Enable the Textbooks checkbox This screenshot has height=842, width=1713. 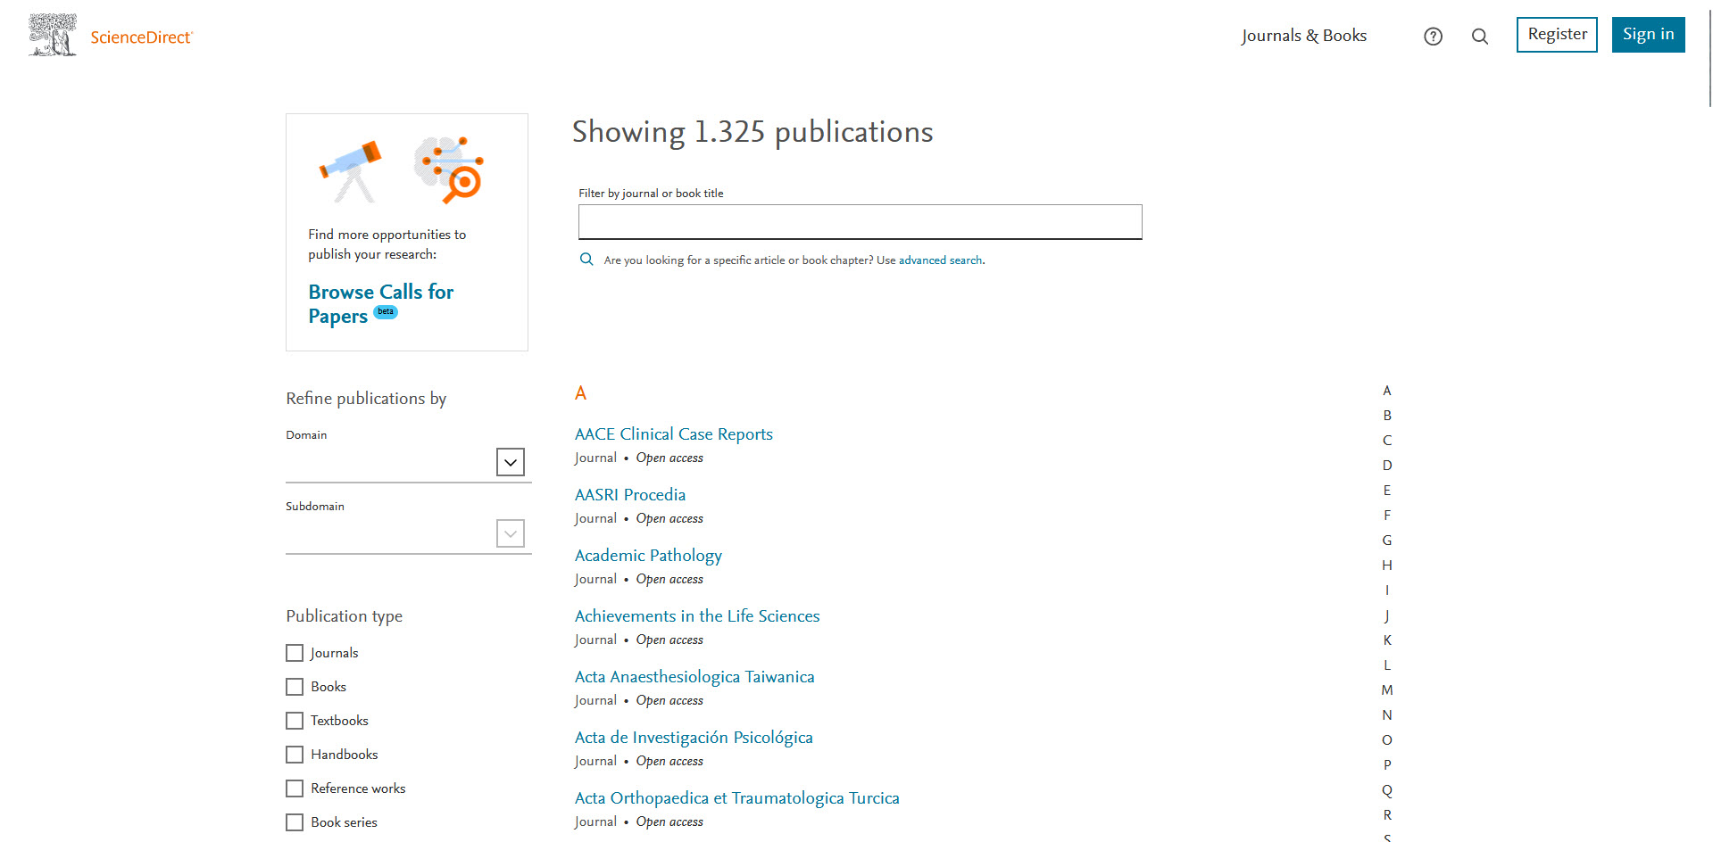pos(295,721)
